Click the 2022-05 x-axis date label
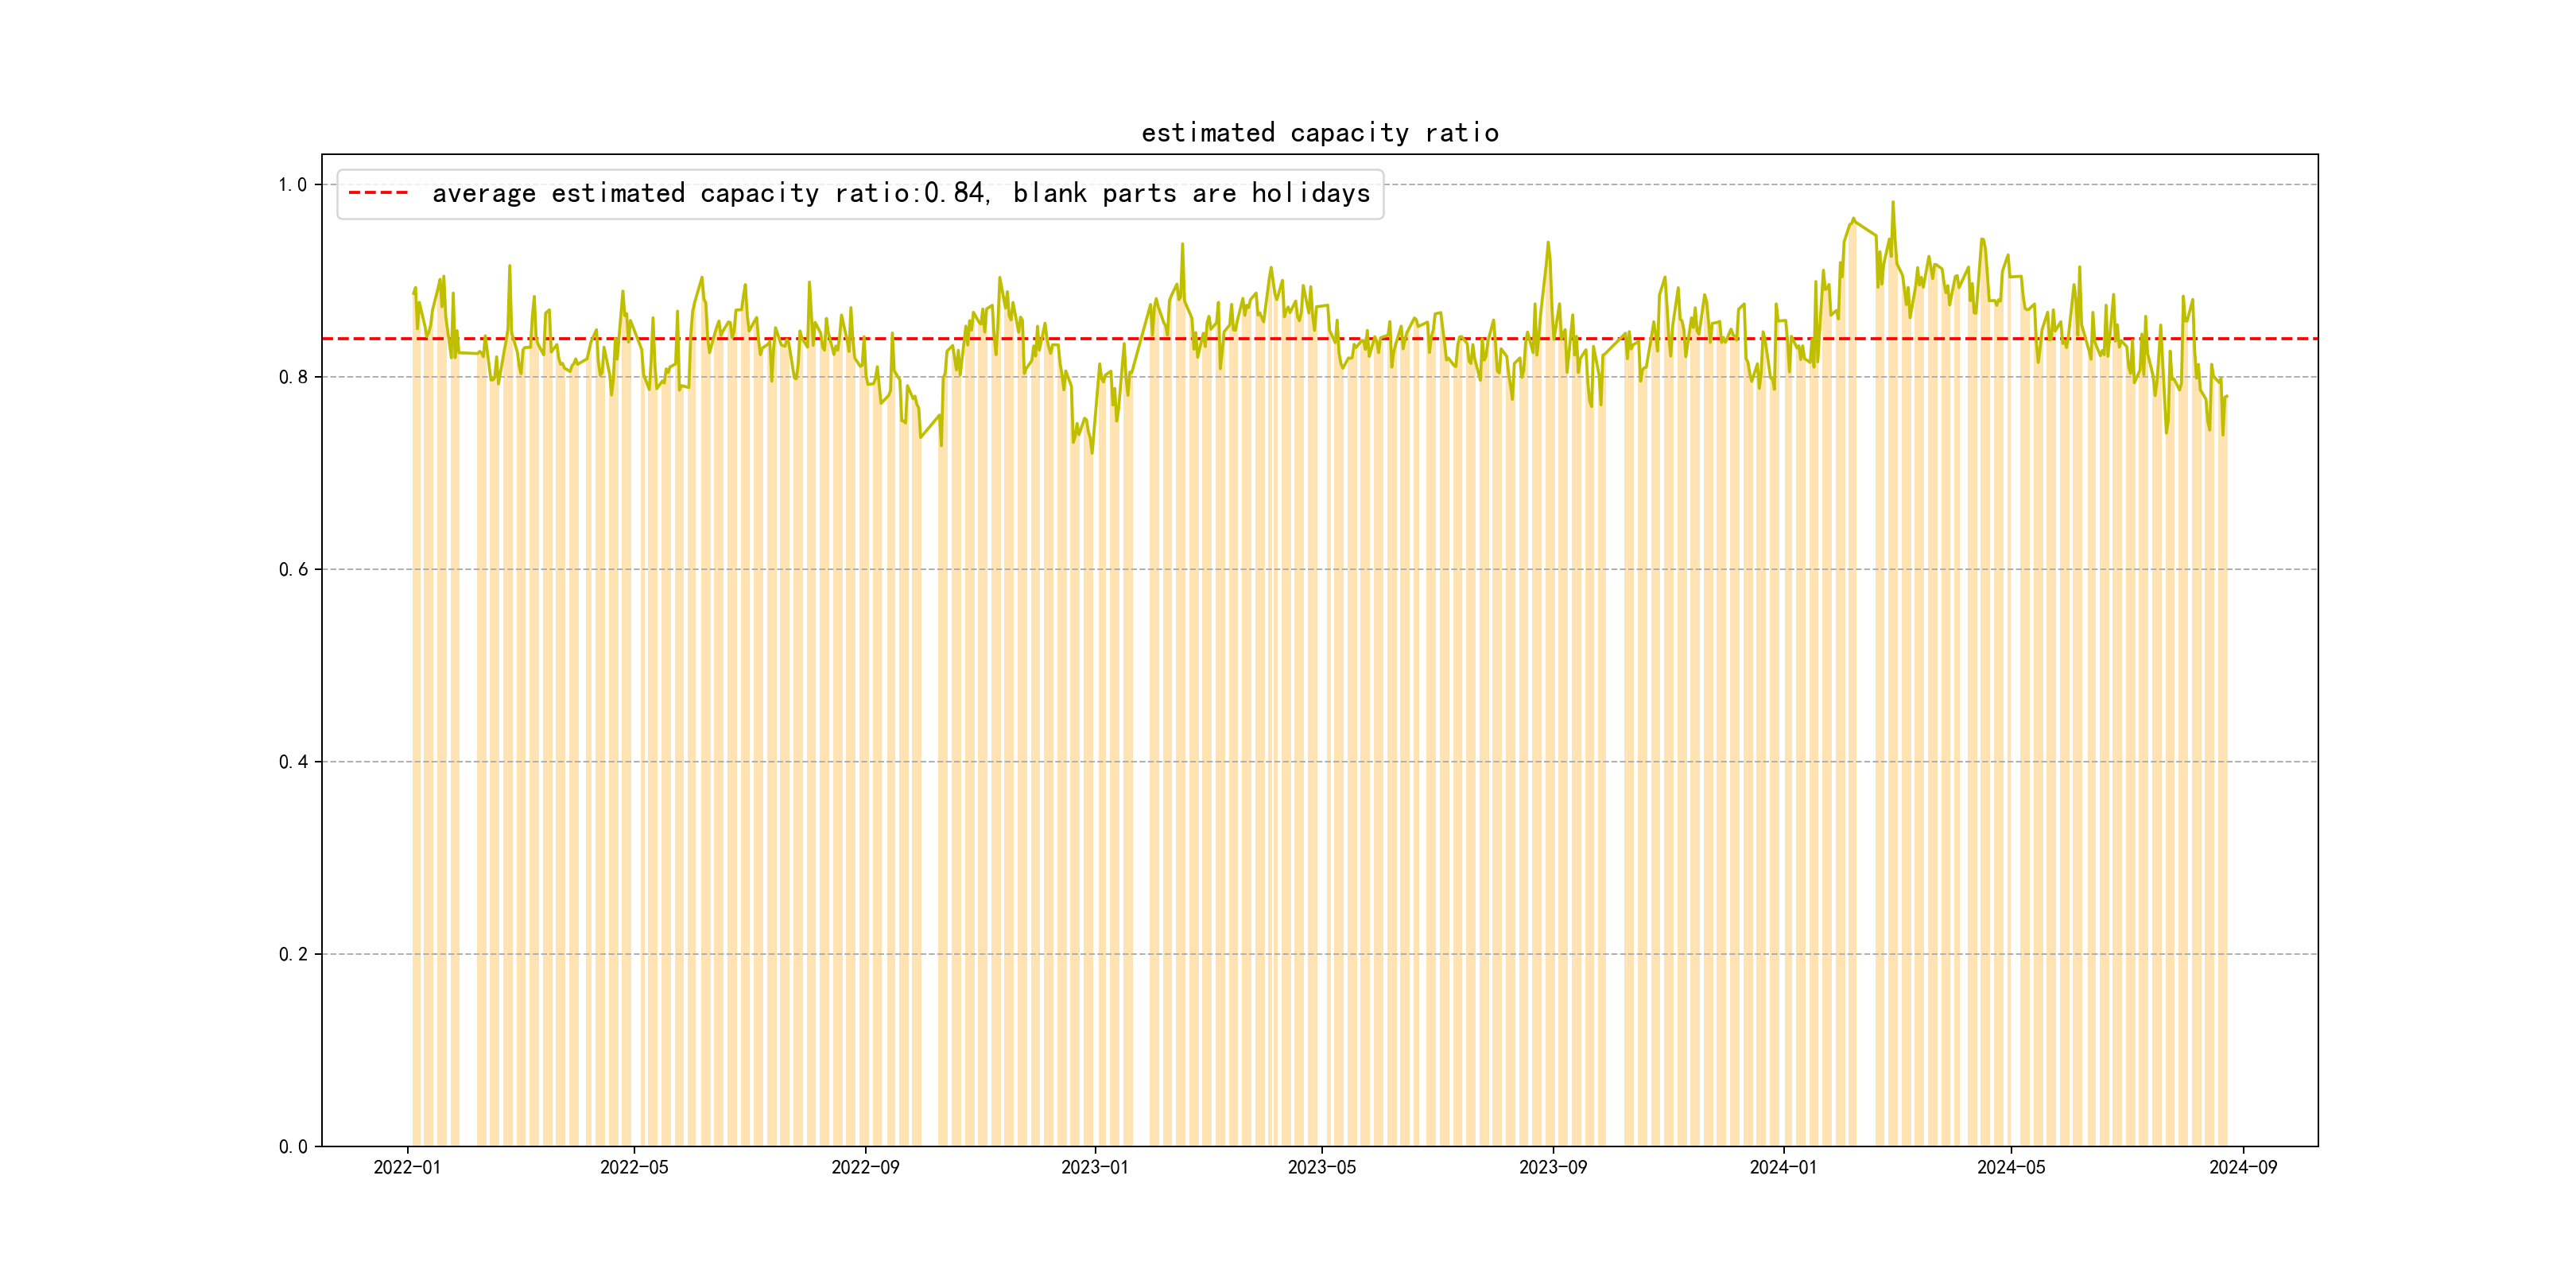This screenshot has width=2576, height=1288. click(x=634, y=1167)
